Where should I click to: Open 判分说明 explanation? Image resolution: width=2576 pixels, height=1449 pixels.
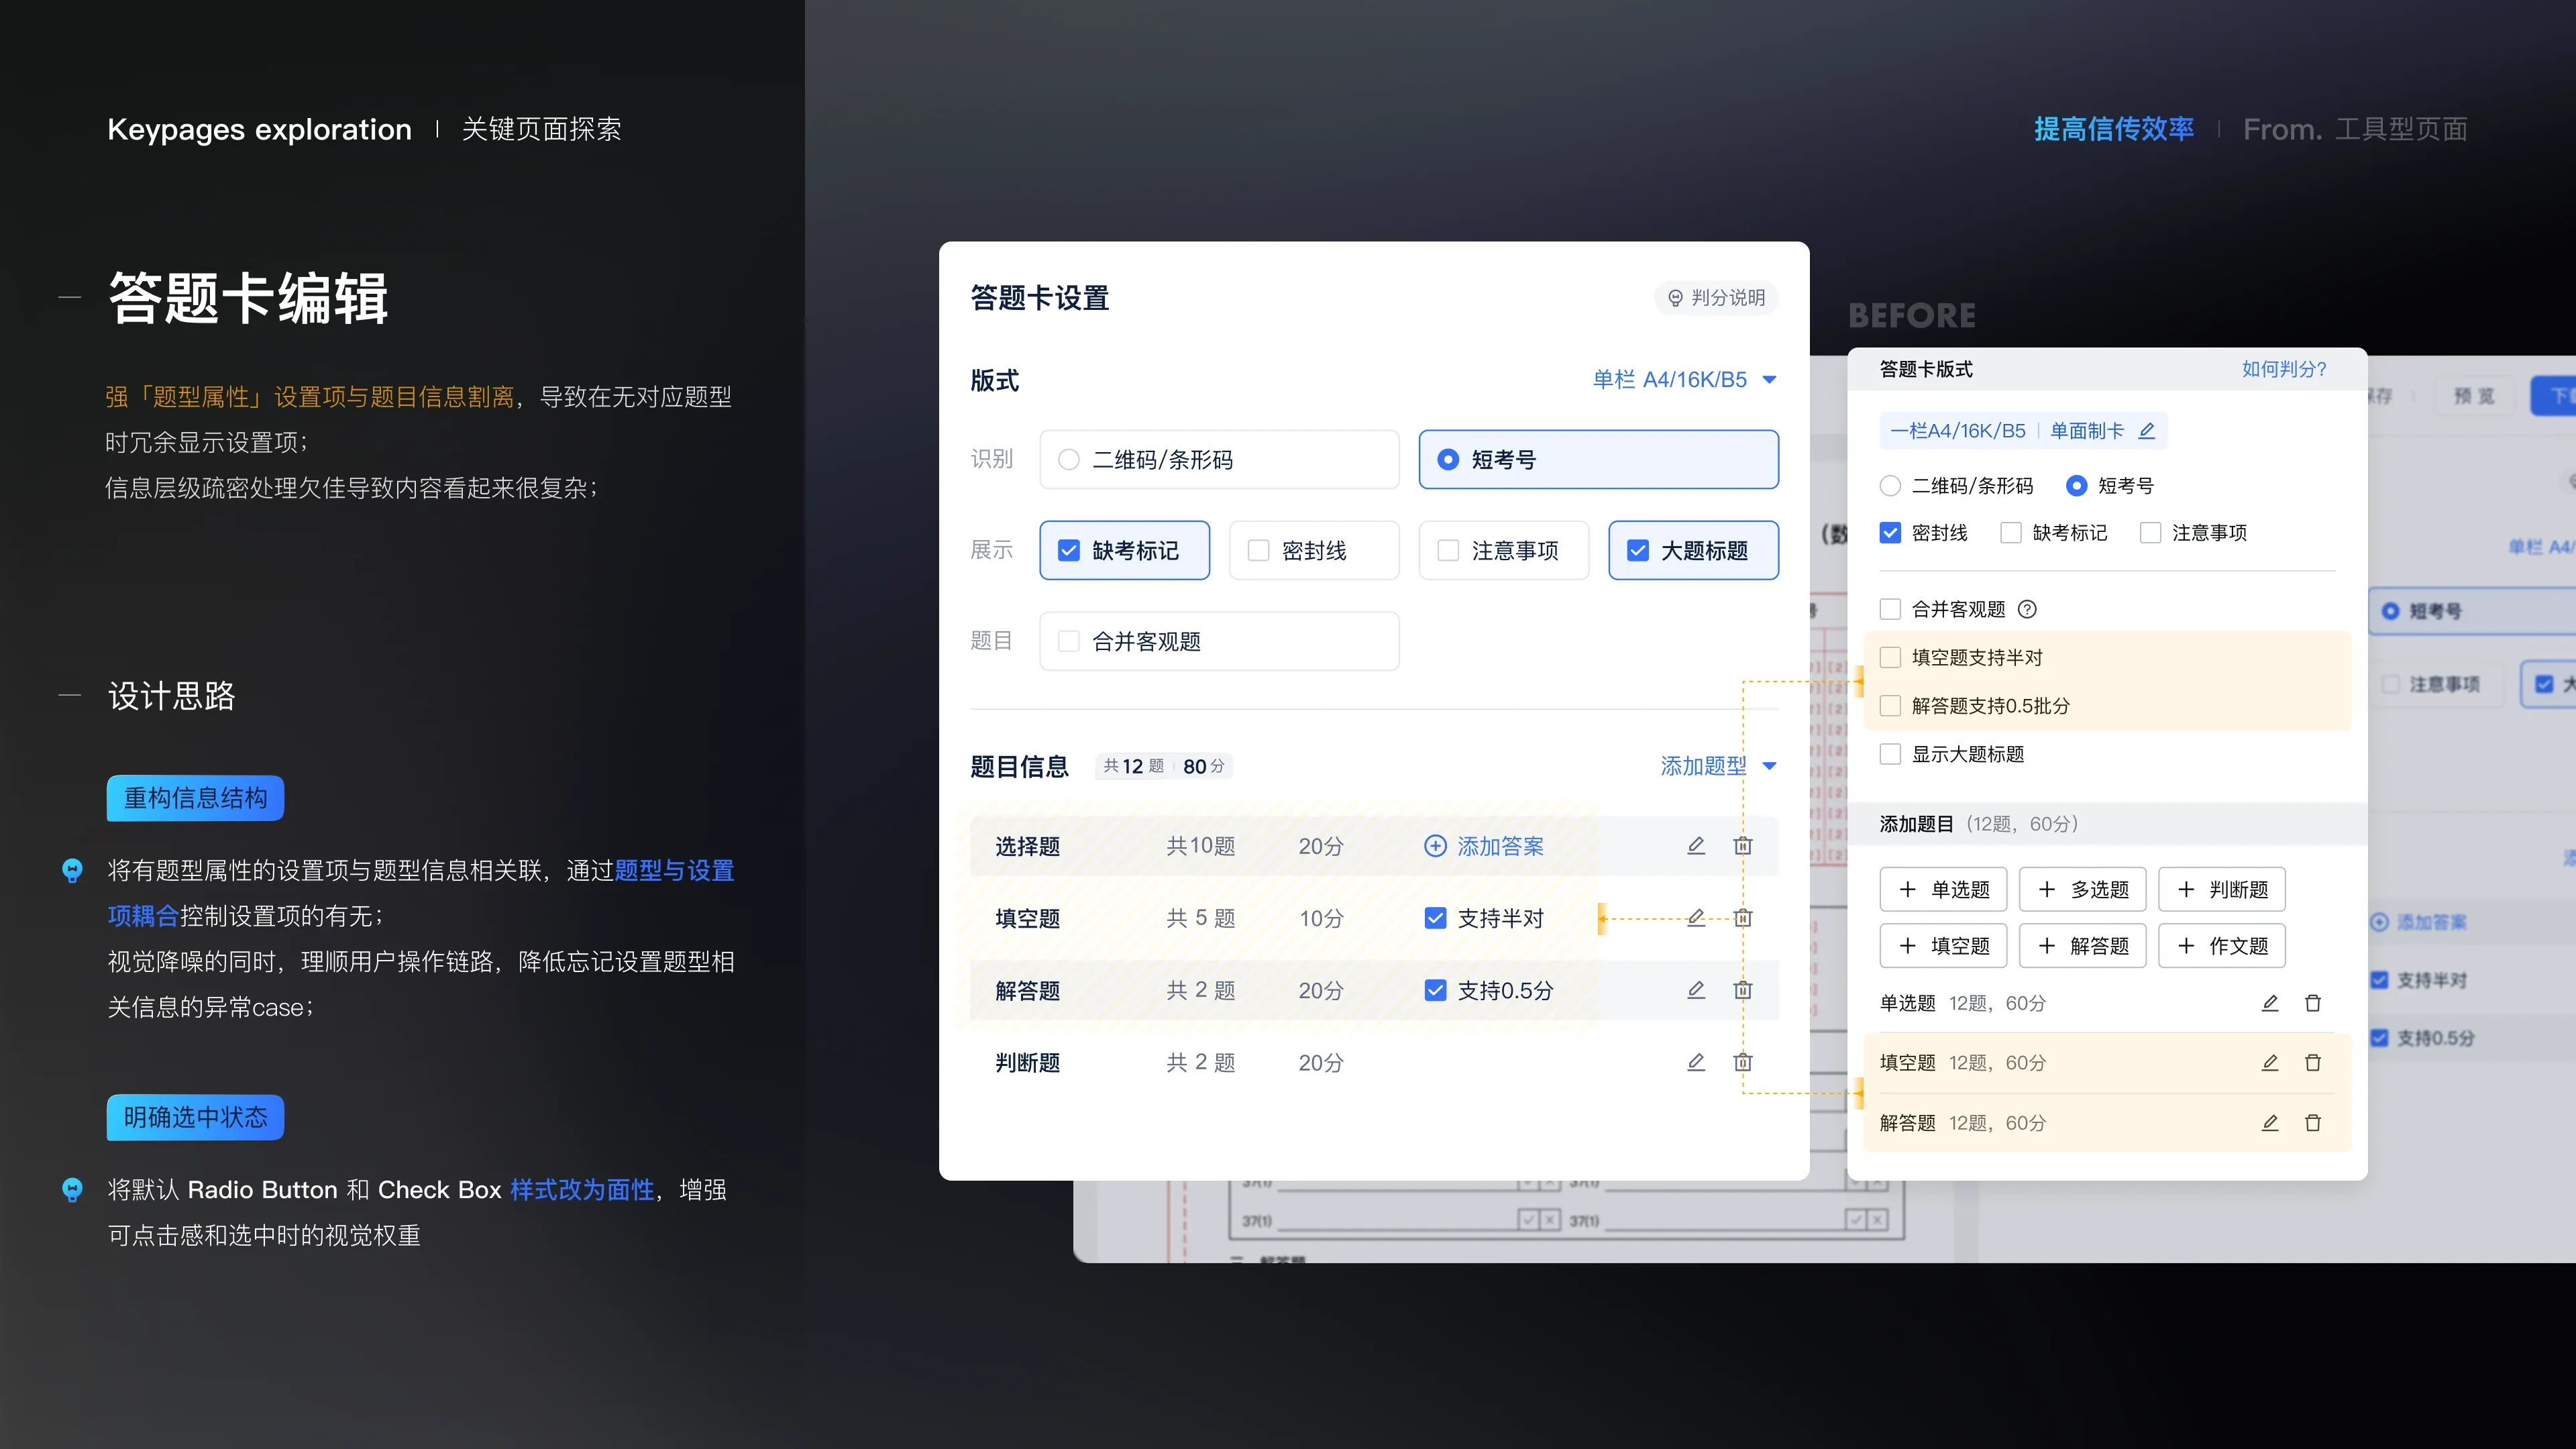[1716, 298]
